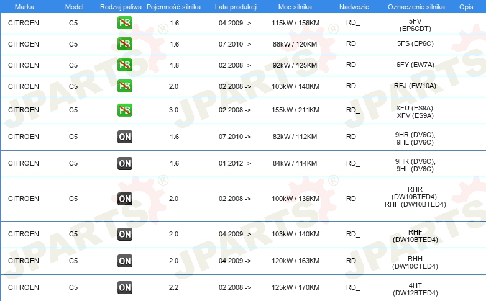The image size is (486, 301).
Task: Click engine code XFU (ES9A), XFV (ES9A)
Action: [415, 112]
